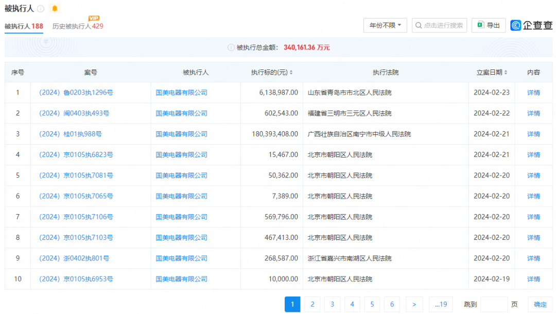The image size is (556, 314).
Task: Click the 跳到 page number input field
Action: [494, 304]
